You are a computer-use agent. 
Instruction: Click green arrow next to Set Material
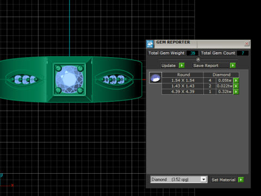(x=241, y=180)
